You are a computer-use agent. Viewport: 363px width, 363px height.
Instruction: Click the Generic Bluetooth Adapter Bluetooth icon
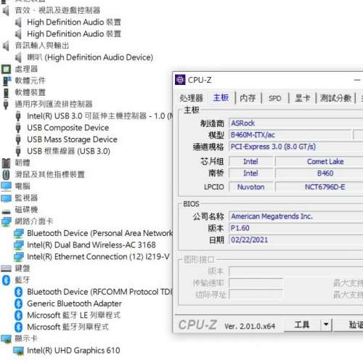18,303
